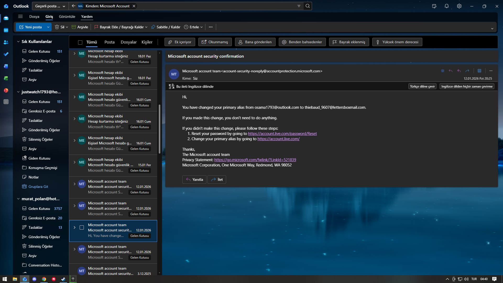Toggle the hamburger navigation pane button
The width and height of the screenshot is (503, 283).
(x=20, y=17)
